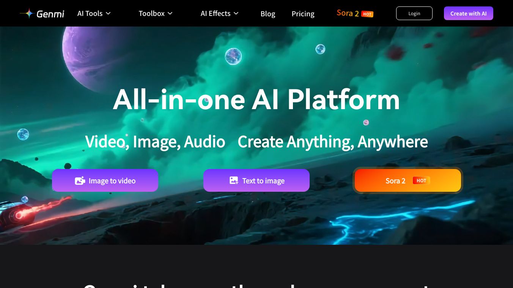Open the Pricing page
The image size is (513, 288).
(303, 14)
